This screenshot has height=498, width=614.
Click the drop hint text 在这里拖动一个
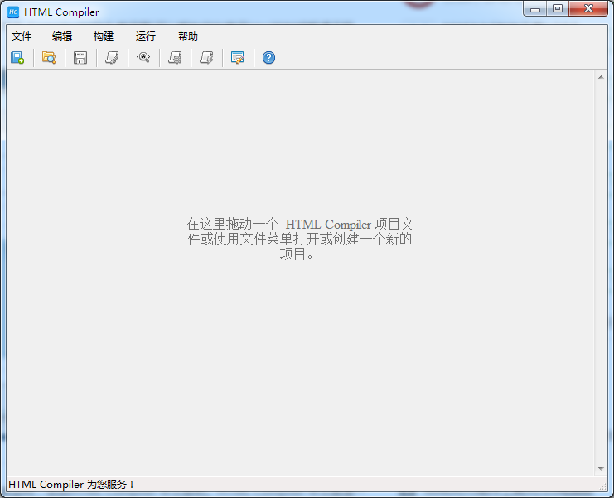232,225
